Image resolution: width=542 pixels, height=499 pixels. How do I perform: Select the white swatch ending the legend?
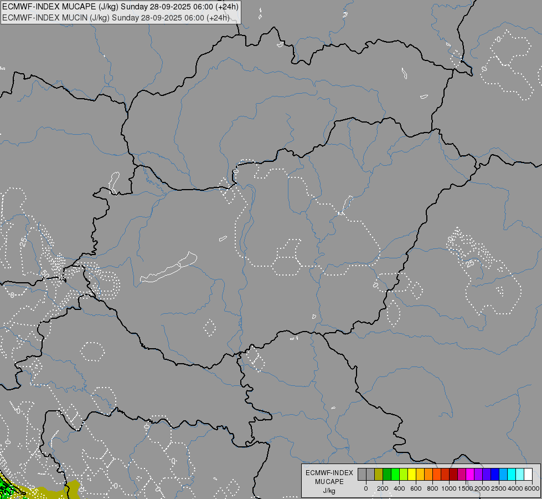pyautogui.click(x=529, y=474)
